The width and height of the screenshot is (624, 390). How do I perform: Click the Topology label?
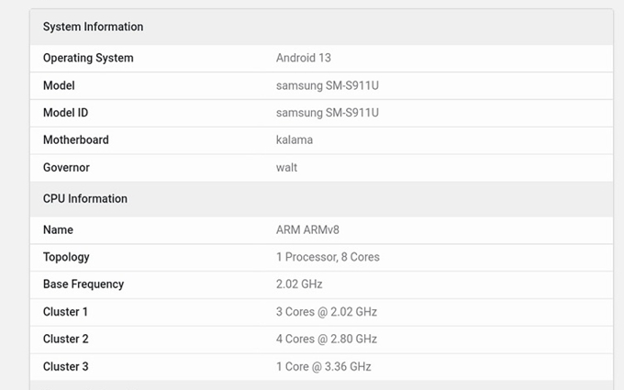click(66, 257)
